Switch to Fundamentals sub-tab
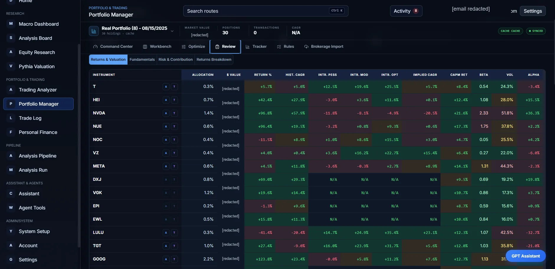The height and width of the screenshot is (269, 555). pos(142,60)
